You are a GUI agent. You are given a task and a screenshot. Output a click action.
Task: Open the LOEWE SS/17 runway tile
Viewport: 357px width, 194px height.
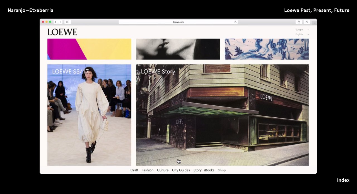tap(89, 115)
